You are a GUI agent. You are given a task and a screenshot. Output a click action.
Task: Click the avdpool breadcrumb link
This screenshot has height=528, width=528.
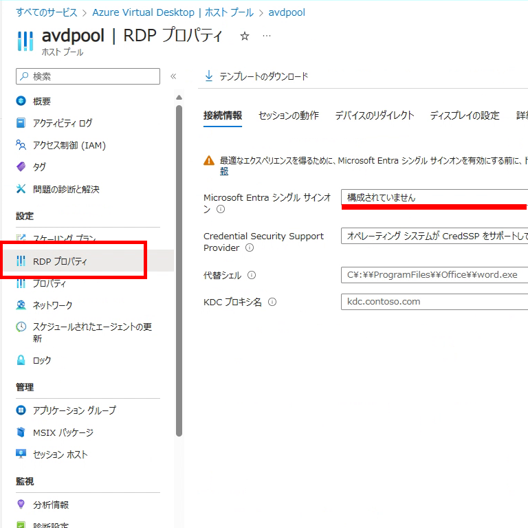pyautogui.click(x=287, y=12)
